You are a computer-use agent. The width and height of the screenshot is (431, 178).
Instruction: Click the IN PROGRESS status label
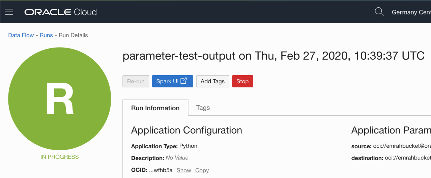(60, 157)
